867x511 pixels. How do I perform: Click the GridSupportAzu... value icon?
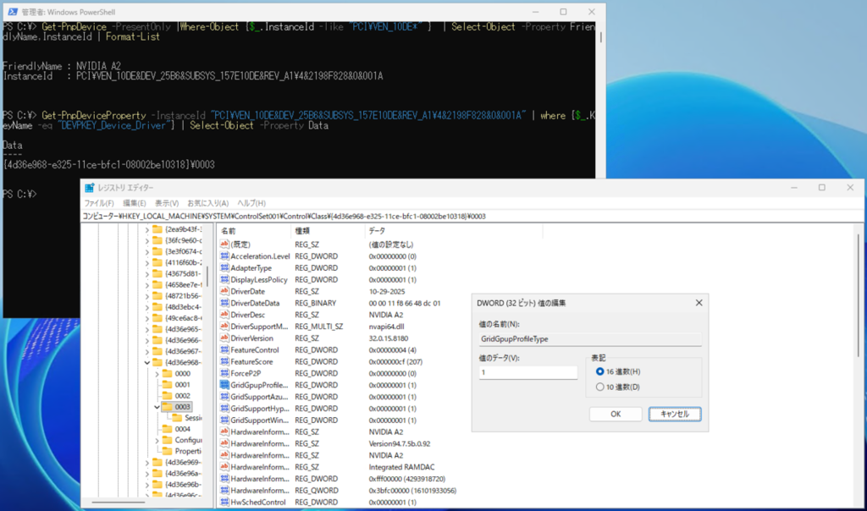224,397
